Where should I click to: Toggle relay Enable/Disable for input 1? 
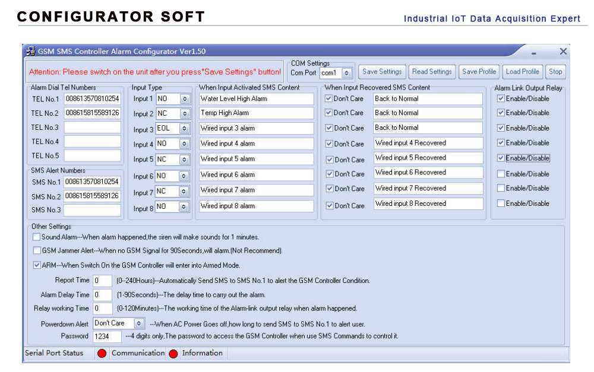tap(501, 98)
